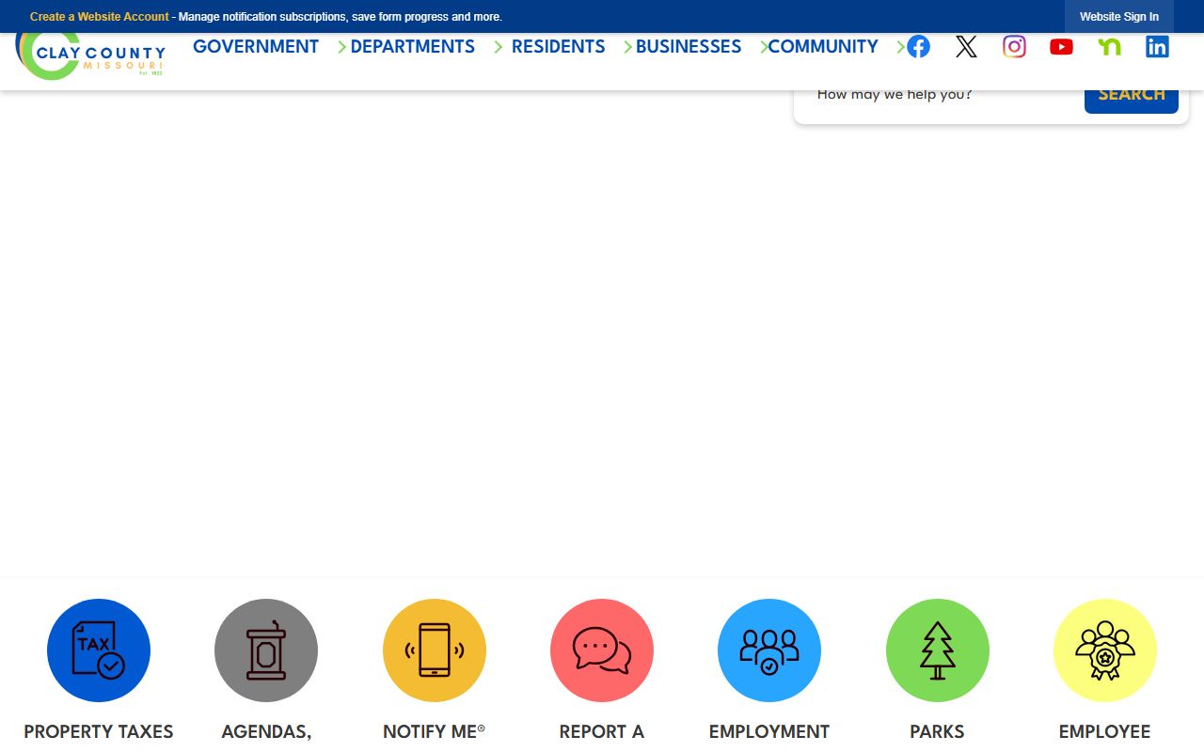Open the Property Taxes text link

pos(99,731)
